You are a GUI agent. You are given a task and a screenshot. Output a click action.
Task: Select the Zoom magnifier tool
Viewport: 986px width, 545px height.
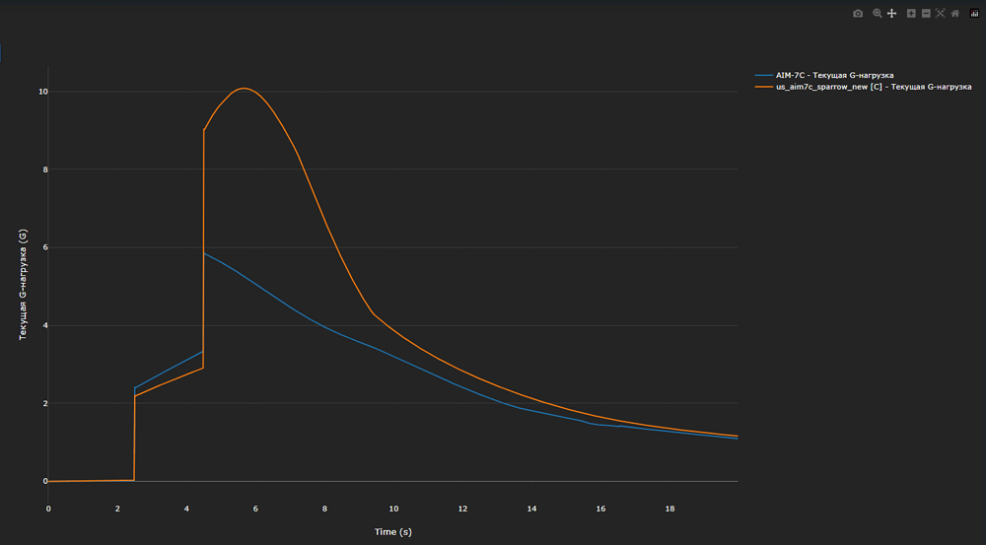(878, 13)
